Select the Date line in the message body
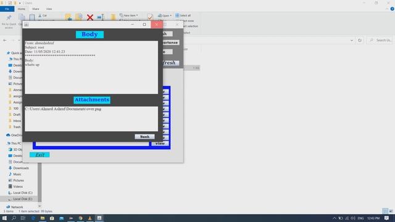This screenshot has width=395, height=222. [x=45, y=52]
